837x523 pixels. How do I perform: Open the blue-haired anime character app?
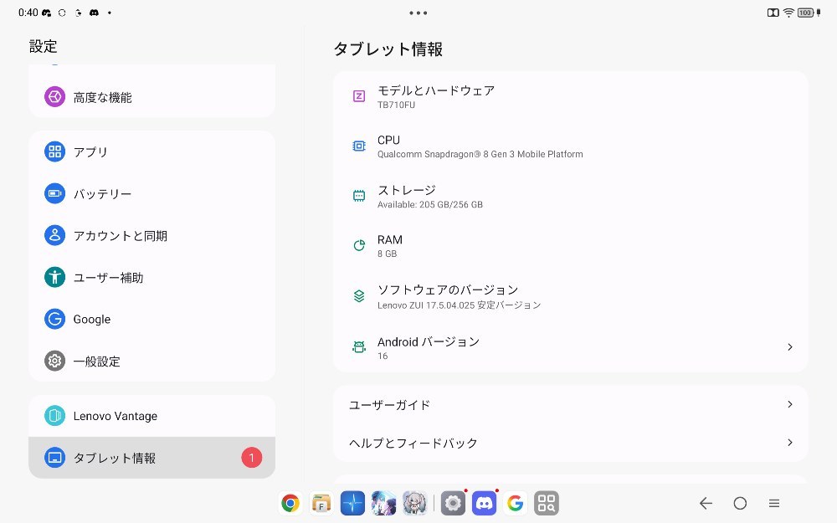(383, 503)
